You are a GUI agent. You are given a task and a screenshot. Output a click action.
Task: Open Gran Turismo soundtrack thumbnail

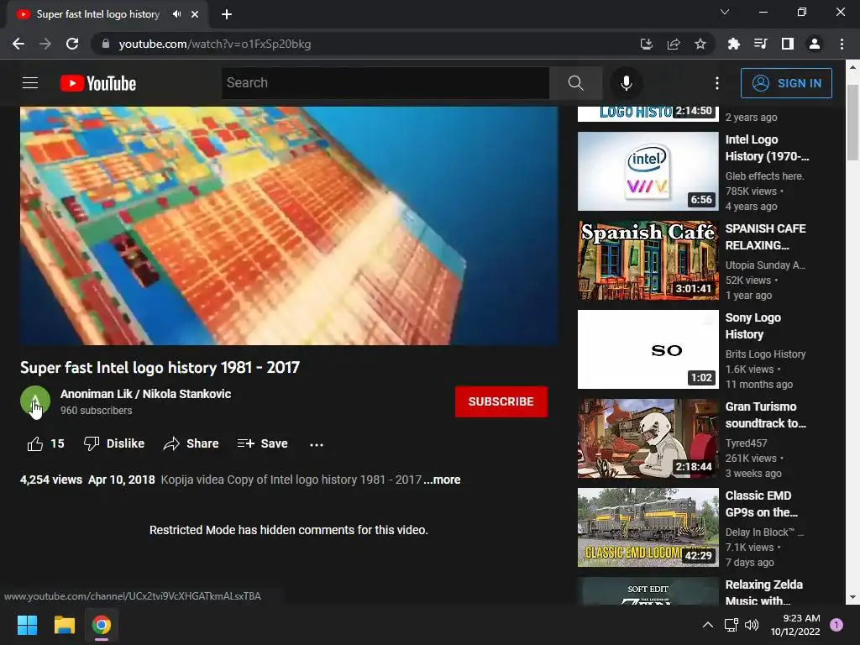(648, 438)
